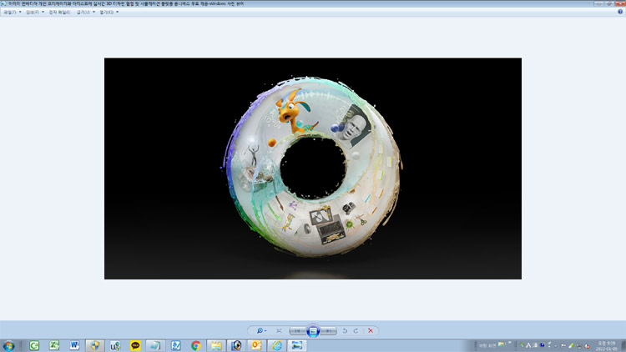Open the green C app in taskbar
This screenshot has width=626, height=352.
pos(34,345)
